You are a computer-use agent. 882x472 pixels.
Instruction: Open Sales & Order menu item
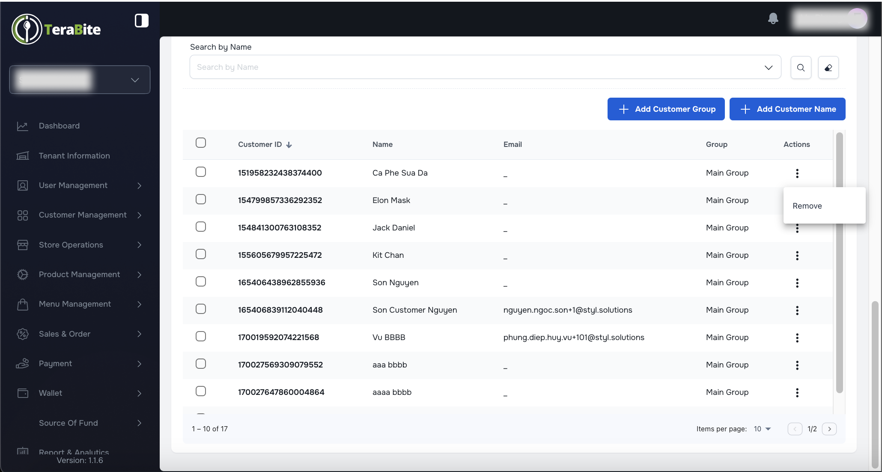coord(64,334)
